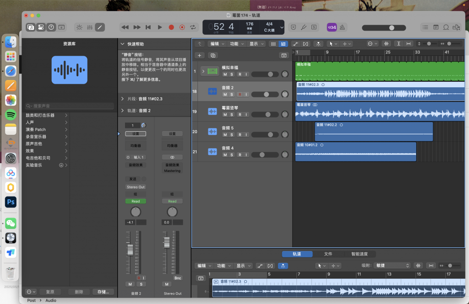This screenshot has height=304, width=469.
Task: Open the Spotify app in the Dock
Action: (11, 114)
